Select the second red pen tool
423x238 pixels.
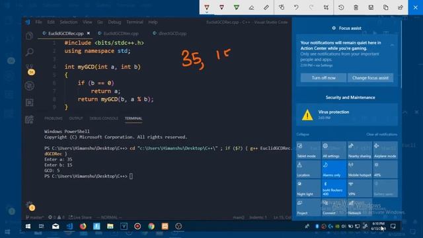[x=221, y=7]
